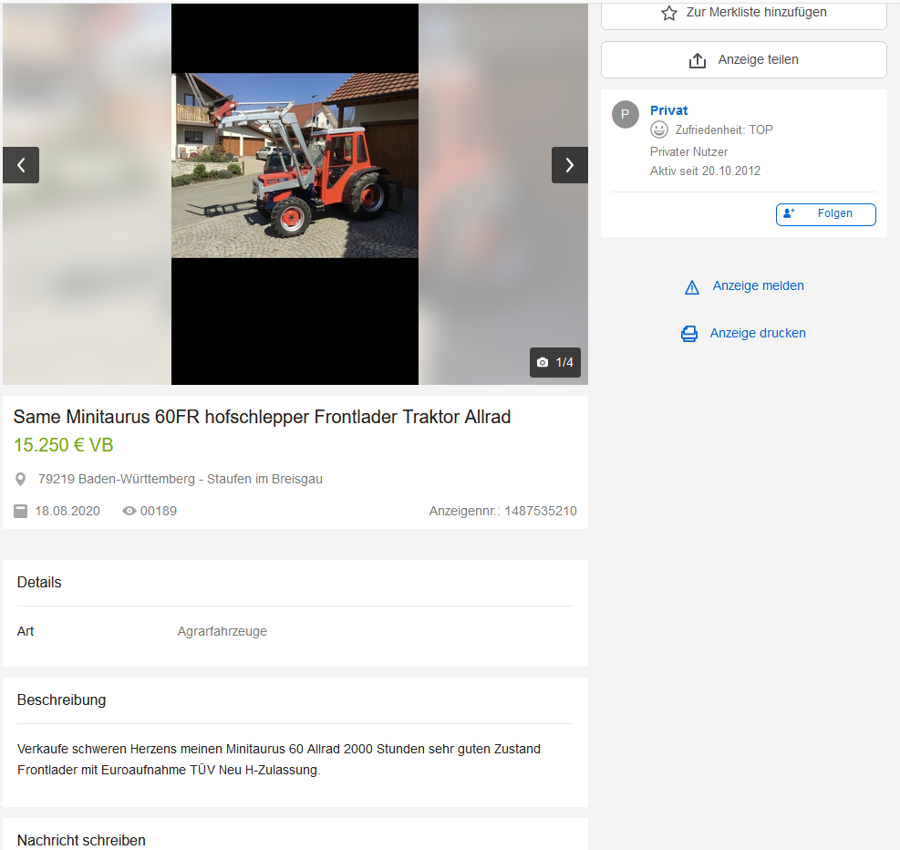Click the camera icon photo counter
The height and width of the screenshot is (850, 900).
[543, 363]
